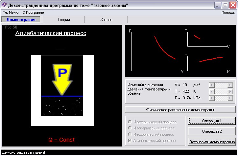
Task: Click the volume value 10
Action: [x=185, y=85]
